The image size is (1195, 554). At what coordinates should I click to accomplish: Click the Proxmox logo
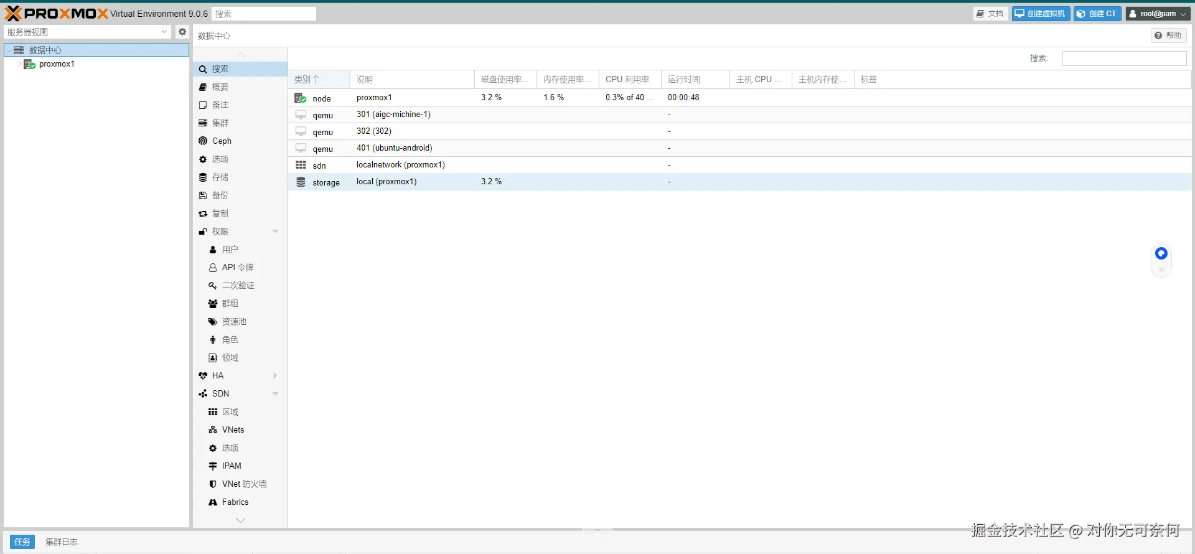tap(56, 13)
